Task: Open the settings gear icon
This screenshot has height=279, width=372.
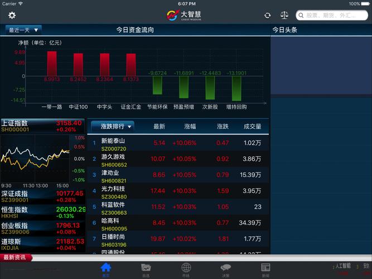Action: point(12,15)
